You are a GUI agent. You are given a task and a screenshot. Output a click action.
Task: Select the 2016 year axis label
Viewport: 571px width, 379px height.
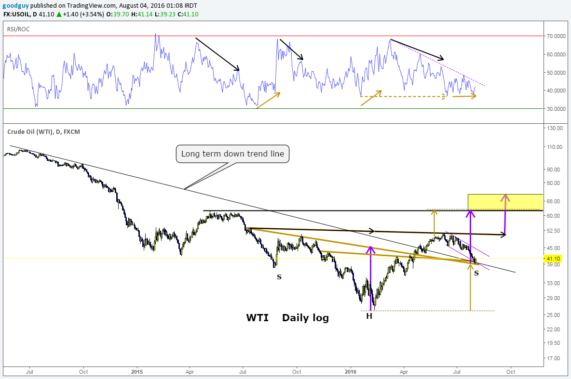tap(351, 372)
